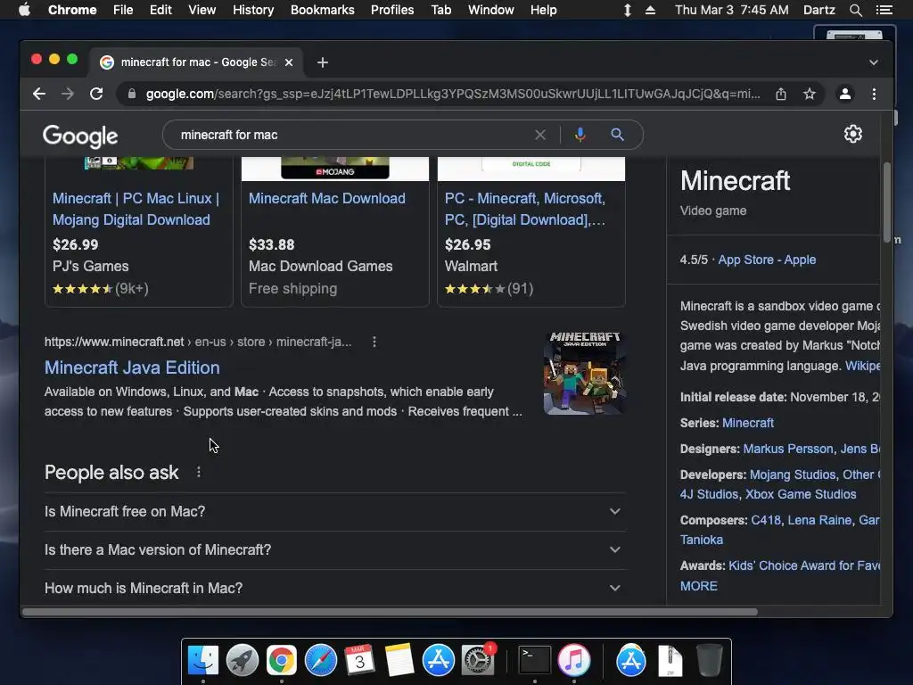Open options for minecraft.net result
The width and height of the screenshot is (913, 685).
[x=374, y=342]
